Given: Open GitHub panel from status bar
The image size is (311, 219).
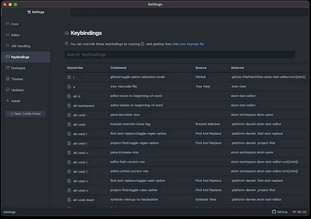Looking at the screenshot, I should tap(280, 212).
